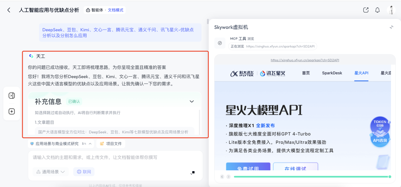This screenshot has width=401, height=187.
Task: Switch to 文档模式
Action: pos(115,10)
